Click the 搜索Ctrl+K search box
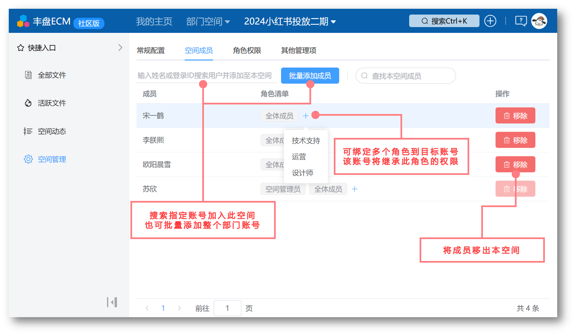This screenshot has width=575, height=335. pyautogui.click(x=444, y=21)
